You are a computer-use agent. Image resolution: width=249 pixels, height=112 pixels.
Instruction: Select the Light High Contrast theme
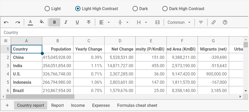[78, 9]
